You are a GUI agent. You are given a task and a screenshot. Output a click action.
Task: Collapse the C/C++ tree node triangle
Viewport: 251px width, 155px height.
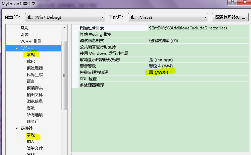click(16, 48)
